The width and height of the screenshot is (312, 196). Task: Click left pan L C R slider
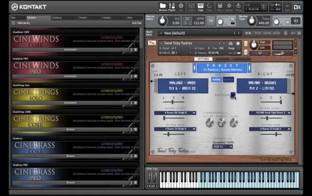pyautogui.click(x=173, y=102)
